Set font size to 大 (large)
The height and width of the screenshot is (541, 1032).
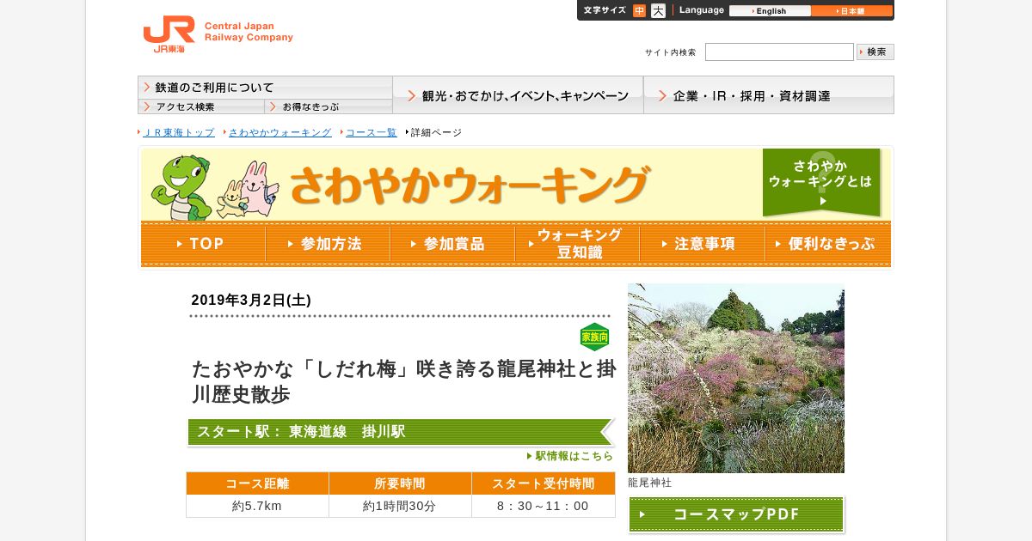[x=658, y=10]
